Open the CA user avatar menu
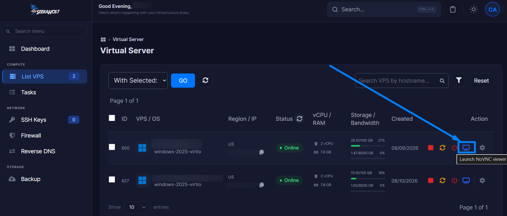 click(x=492, y=9)
